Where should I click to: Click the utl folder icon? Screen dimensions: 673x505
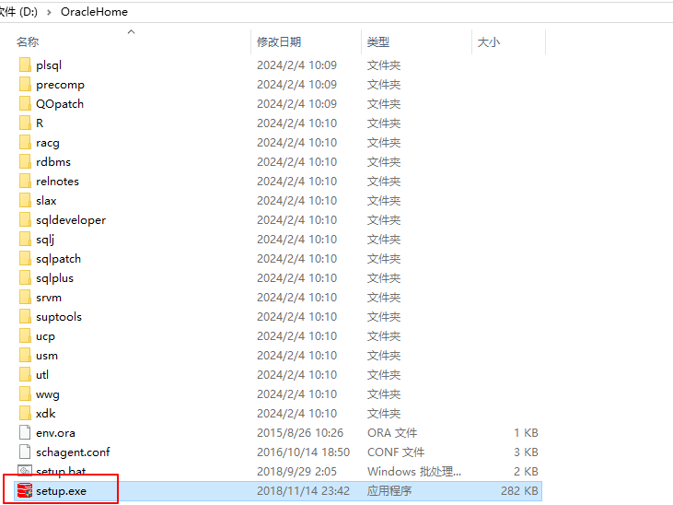[25, 374]
